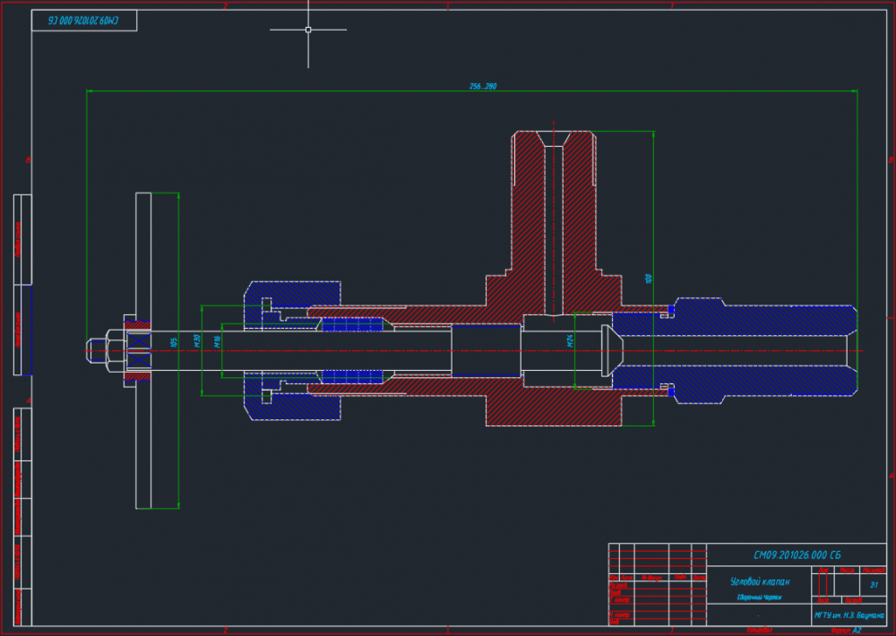The image size is (896, 636).
Task: Select the M30 thread dimension label
Action: [196, 339]
